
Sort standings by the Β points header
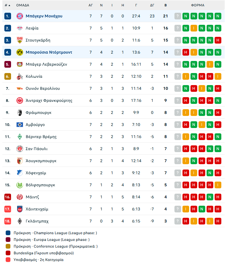[x=165, y=5]
